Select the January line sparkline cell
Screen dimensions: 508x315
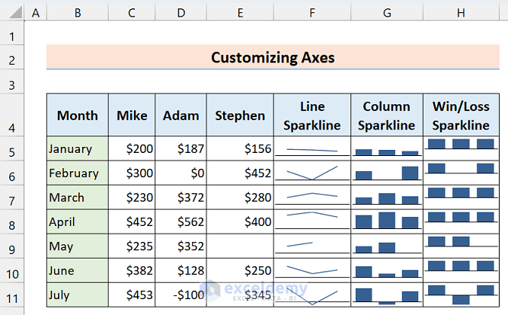point(312,148)
